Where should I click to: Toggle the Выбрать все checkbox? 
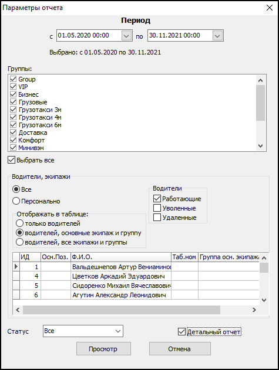point(11,160)
